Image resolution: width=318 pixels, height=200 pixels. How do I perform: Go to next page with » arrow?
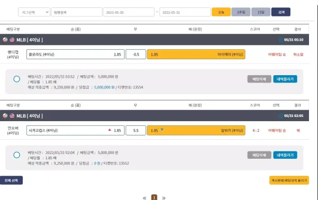[164, 198]
